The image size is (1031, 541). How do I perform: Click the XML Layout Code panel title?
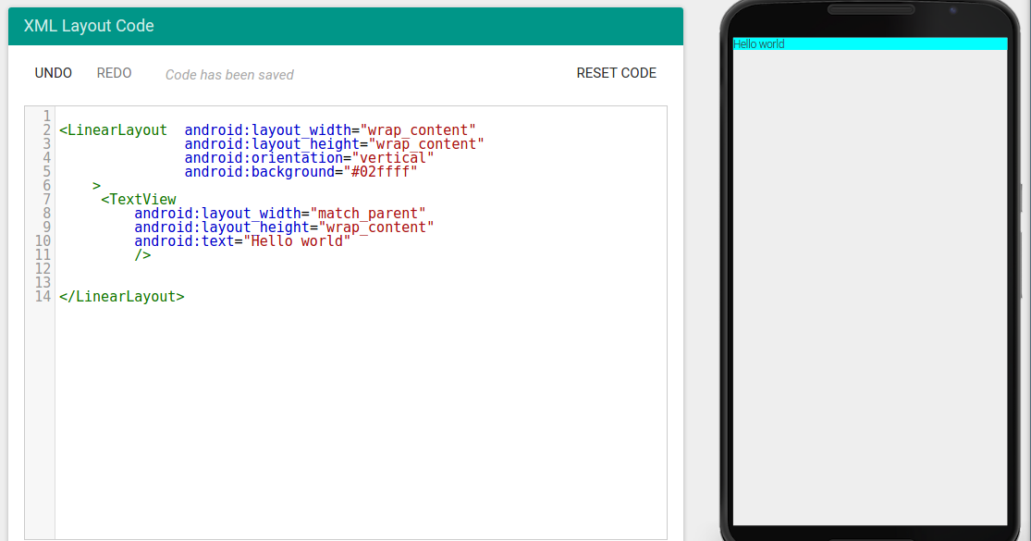(x=89, y=26)
